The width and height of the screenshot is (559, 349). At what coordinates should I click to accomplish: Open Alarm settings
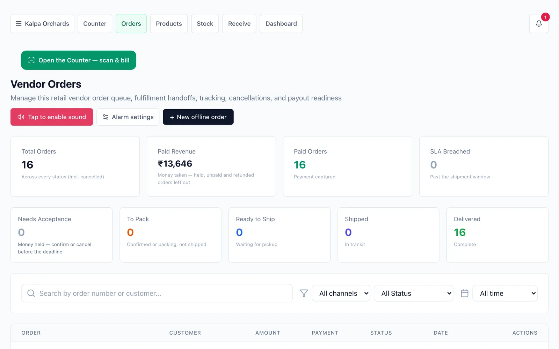(x=128, y=117)
